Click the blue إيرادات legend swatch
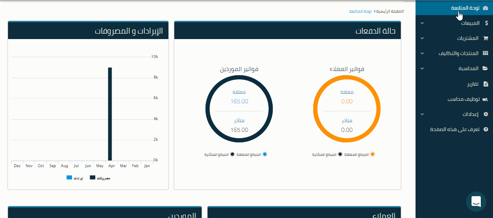Viewport: 493px width, 218px height. point(69,178)
